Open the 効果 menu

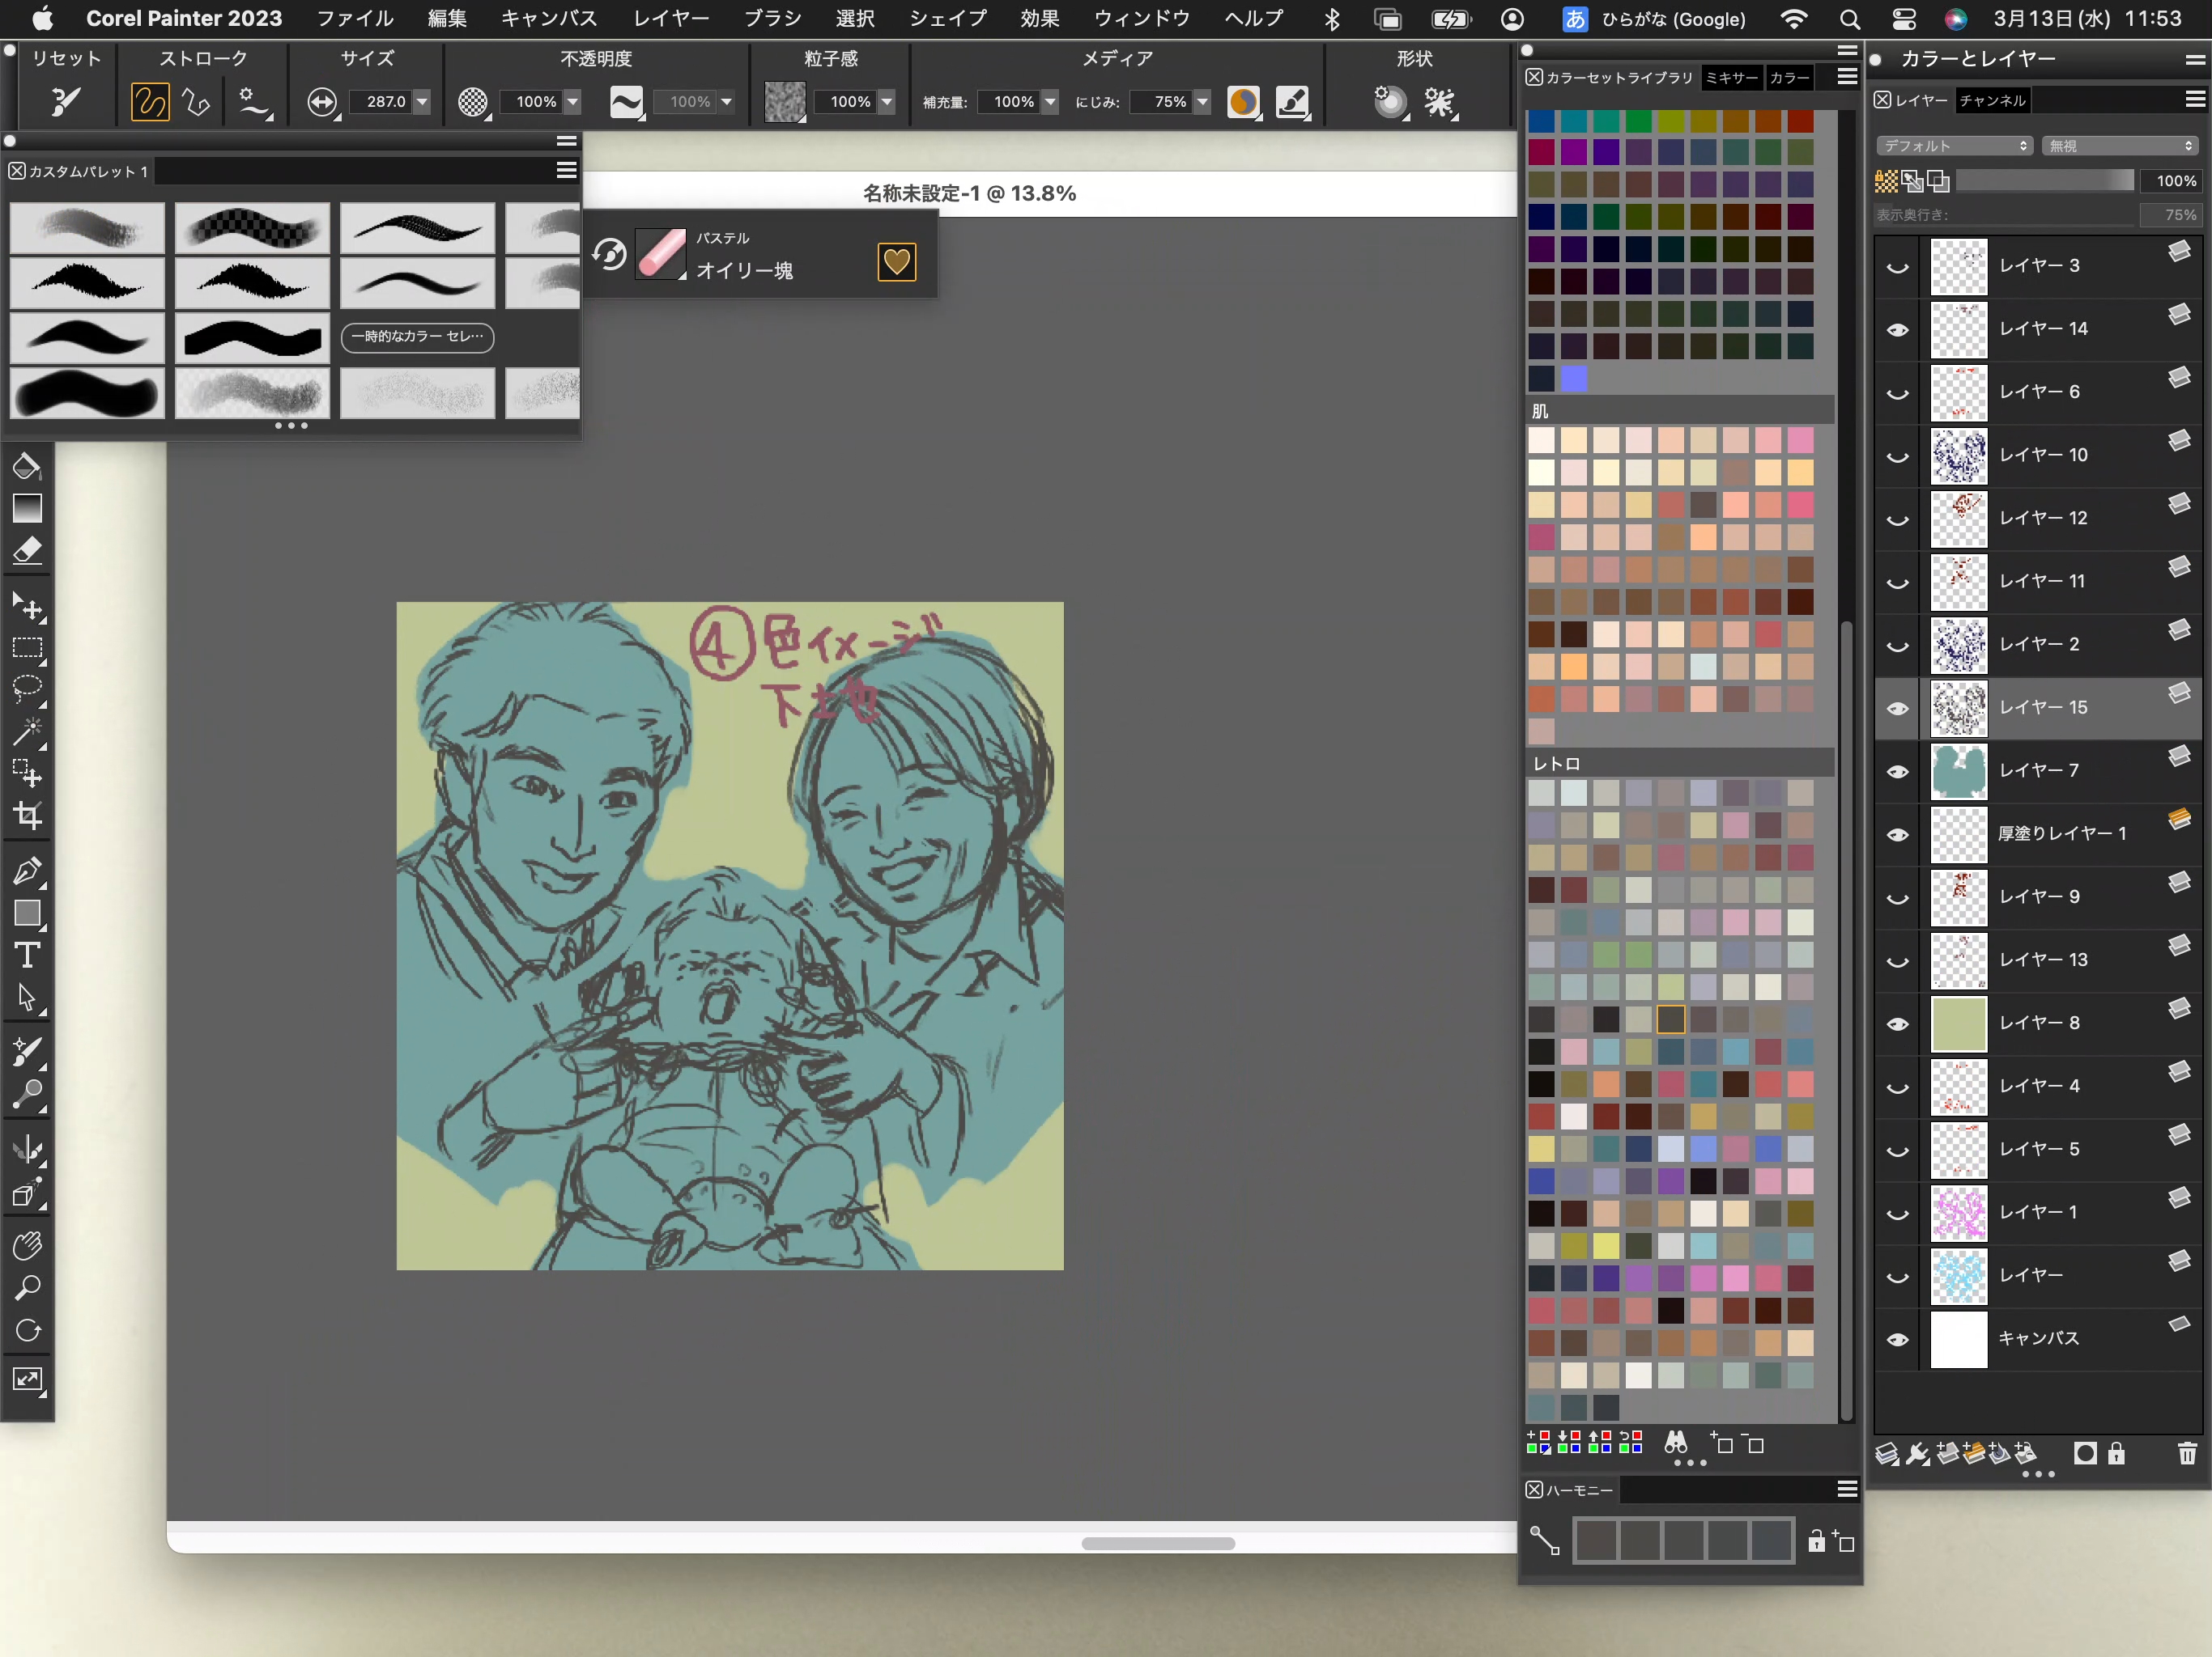coord(1040,18)
